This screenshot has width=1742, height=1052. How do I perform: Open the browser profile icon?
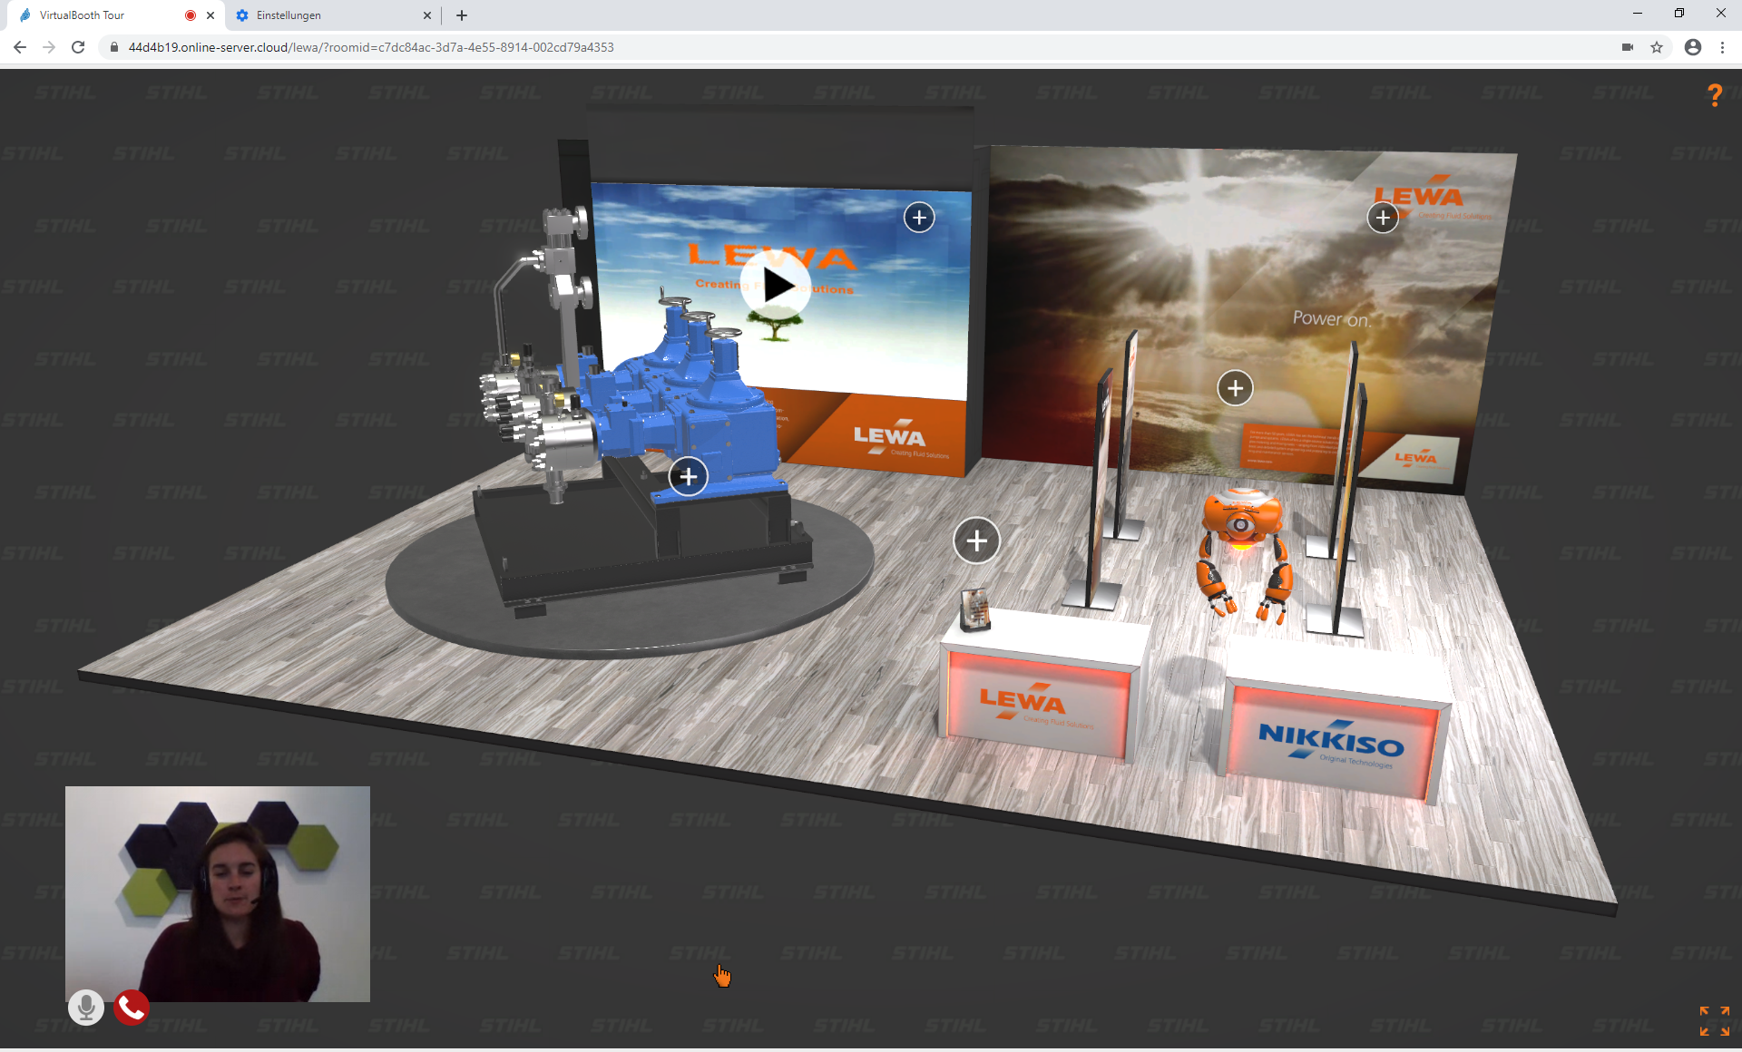[x=1693, y=47]
